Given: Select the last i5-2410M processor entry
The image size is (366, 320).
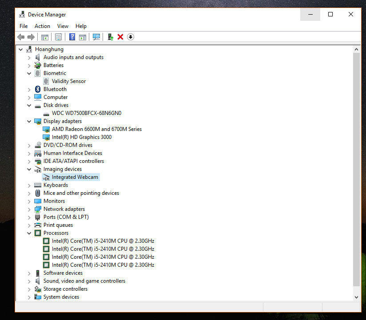Looking at the screenshot, I should [x=103, y=265].
